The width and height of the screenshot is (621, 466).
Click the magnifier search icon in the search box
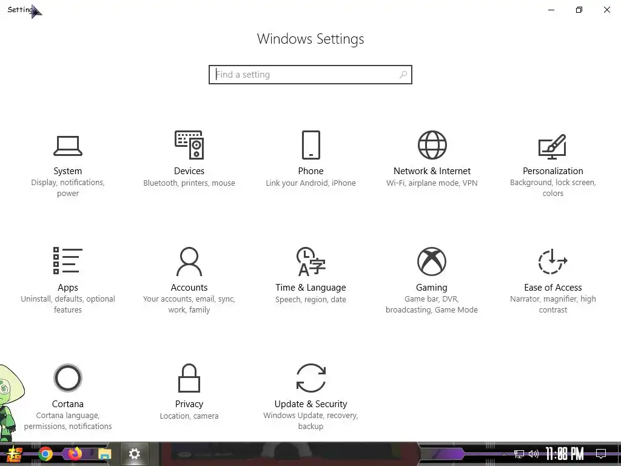point(403,75)
